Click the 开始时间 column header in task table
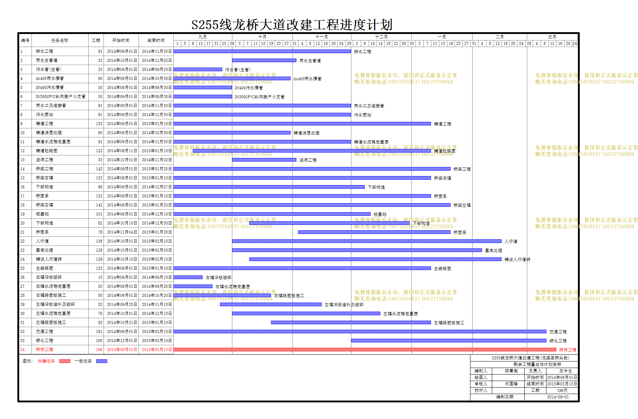This screenshot has width=638, height=419. [121, 40]
